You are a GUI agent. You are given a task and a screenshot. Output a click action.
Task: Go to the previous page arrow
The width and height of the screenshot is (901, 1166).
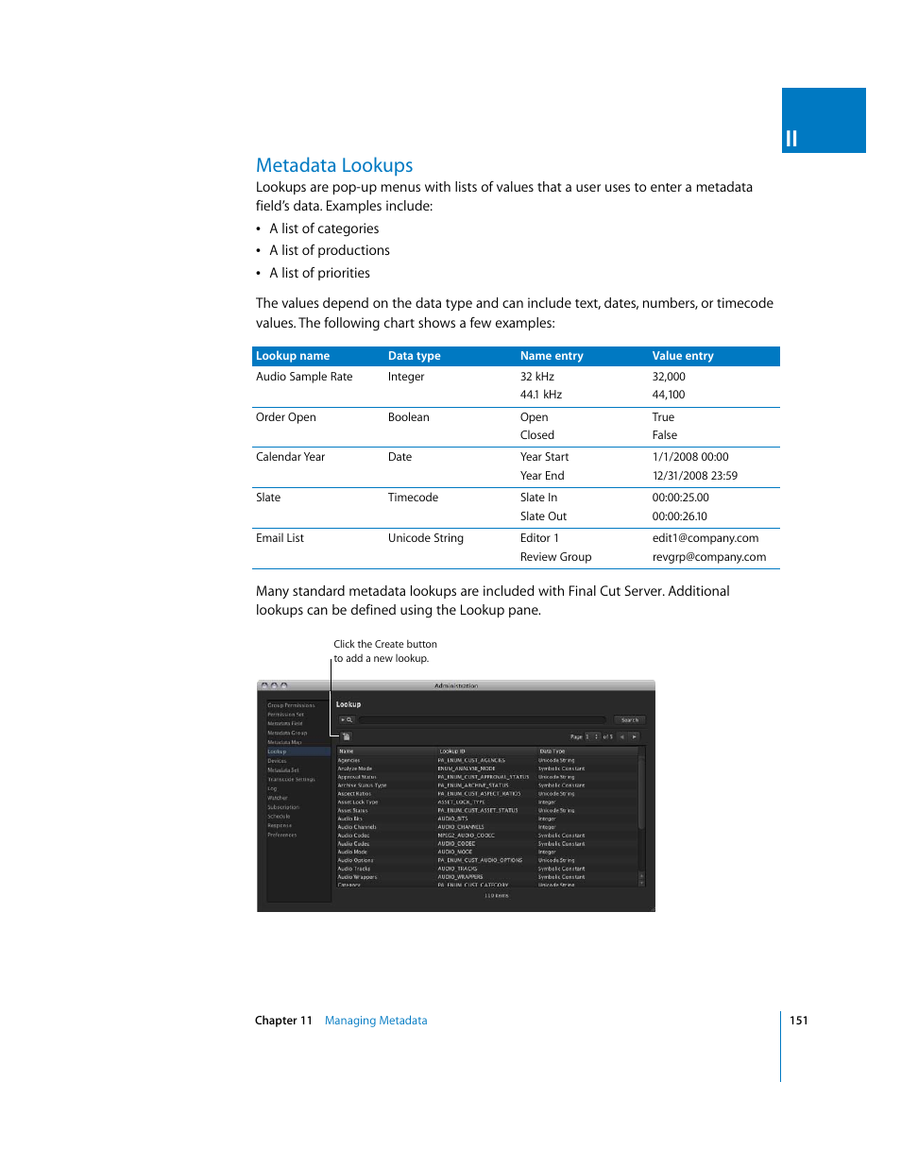tap(622, 736)
